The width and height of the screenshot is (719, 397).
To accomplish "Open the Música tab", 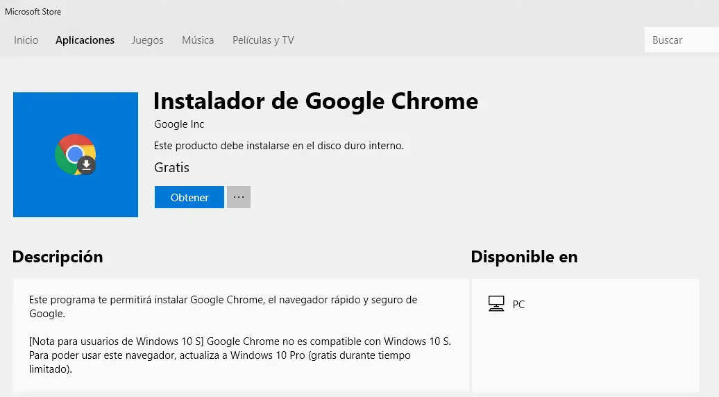I will (x=198, y=40).
